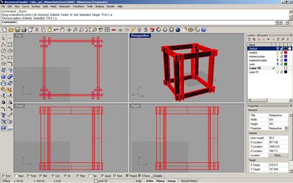Click the Place... button for camera location
Screen dimensions: 293x183
click(x=278, y=155)
